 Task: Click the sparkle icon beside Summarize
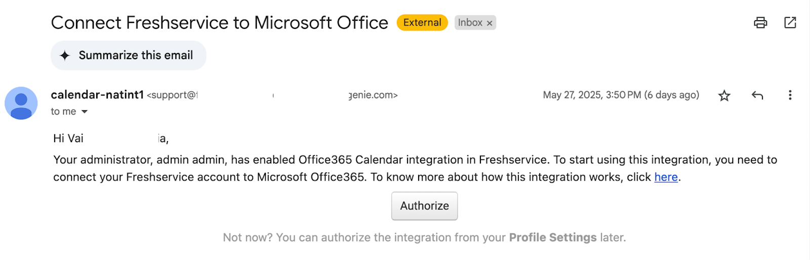(65, 56)
